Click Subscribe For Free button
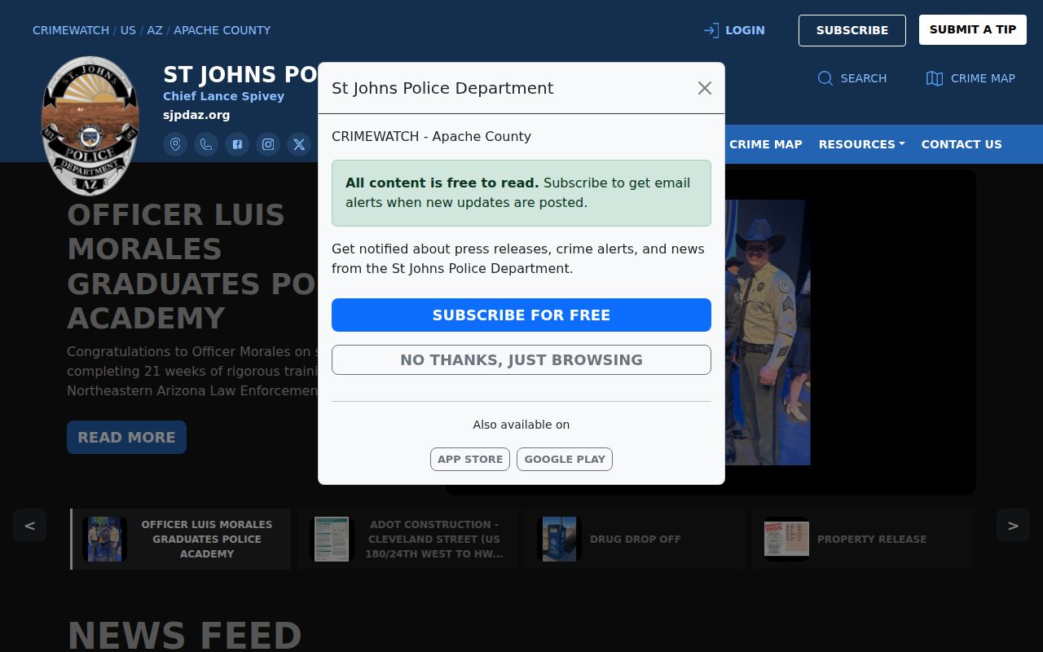 [521, 315]
